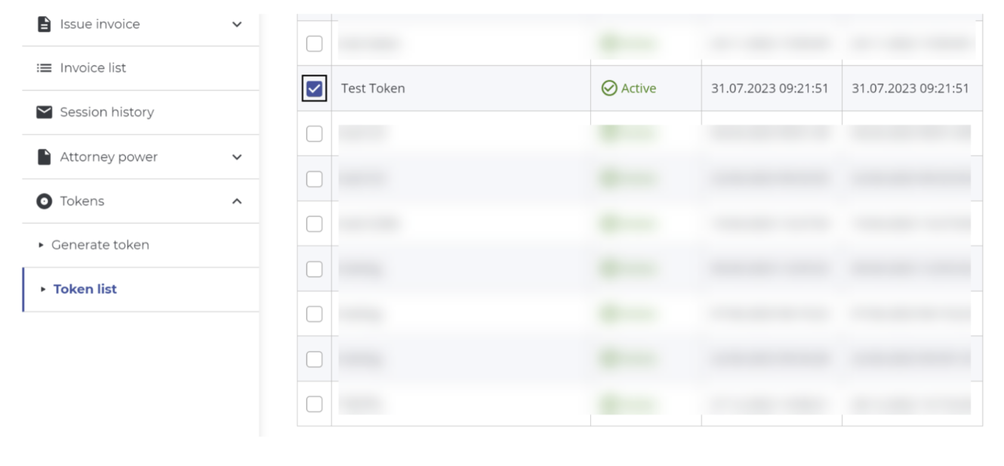Expand the Attorney power submenu arrow
This screenshot has width=1004, height=466.
click(237, 157)
